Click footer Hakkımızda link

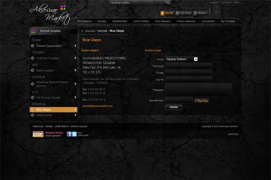point(38,126)
